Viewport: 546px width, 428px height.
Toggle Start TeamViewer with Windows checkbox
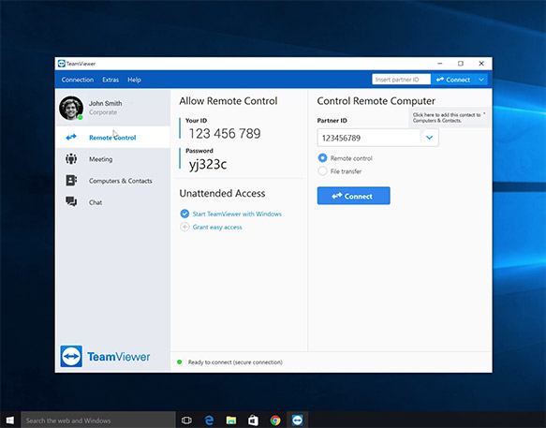[184, 214]
